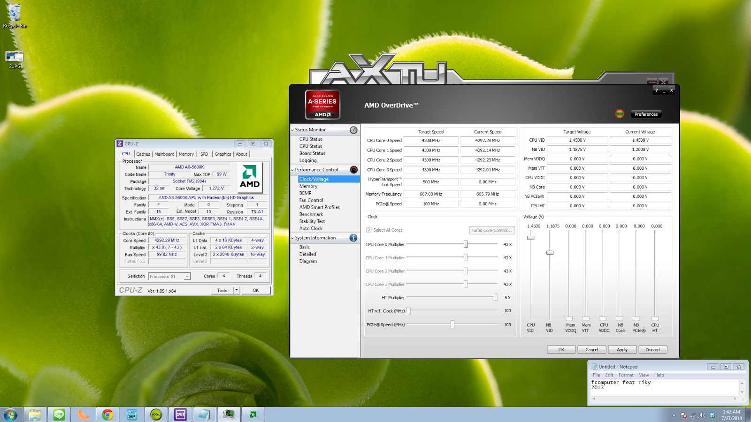Open the monitor utility taskbar icon

229,414
